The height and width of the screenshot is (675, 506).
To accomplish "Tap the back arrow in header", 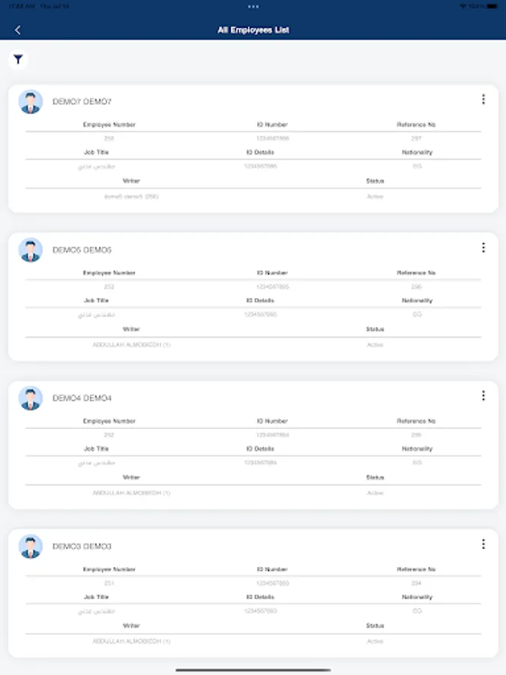I will pos(18,30).
